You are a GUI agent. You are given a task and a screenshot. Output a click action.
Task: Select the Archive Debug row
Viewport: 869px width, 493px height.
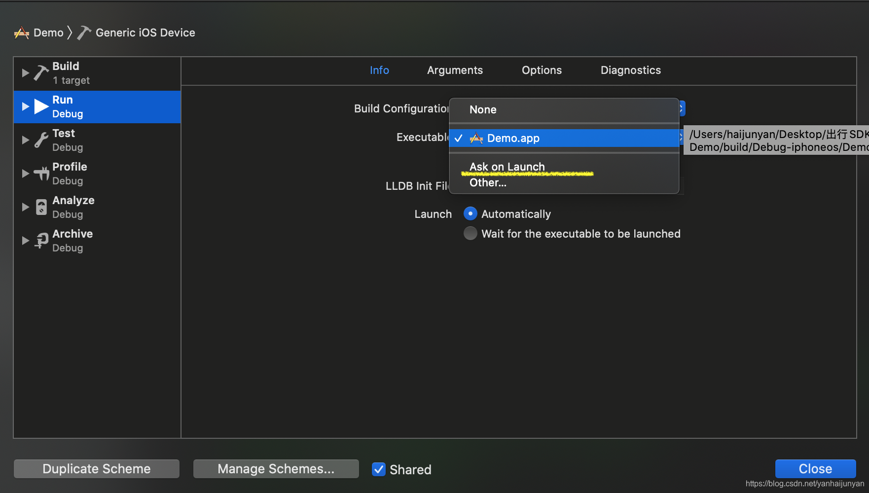[97, 241]
